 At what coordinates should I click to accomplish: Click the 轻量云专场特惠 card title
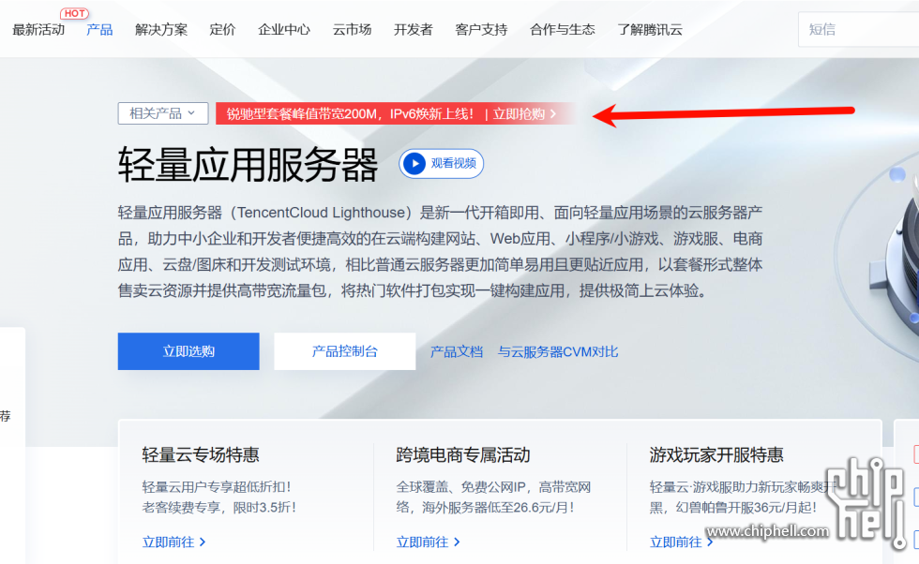click(201, 455)
